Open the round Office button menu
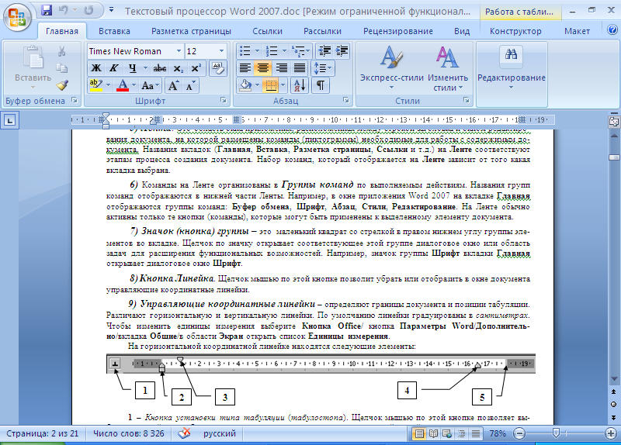 point(17,16)
